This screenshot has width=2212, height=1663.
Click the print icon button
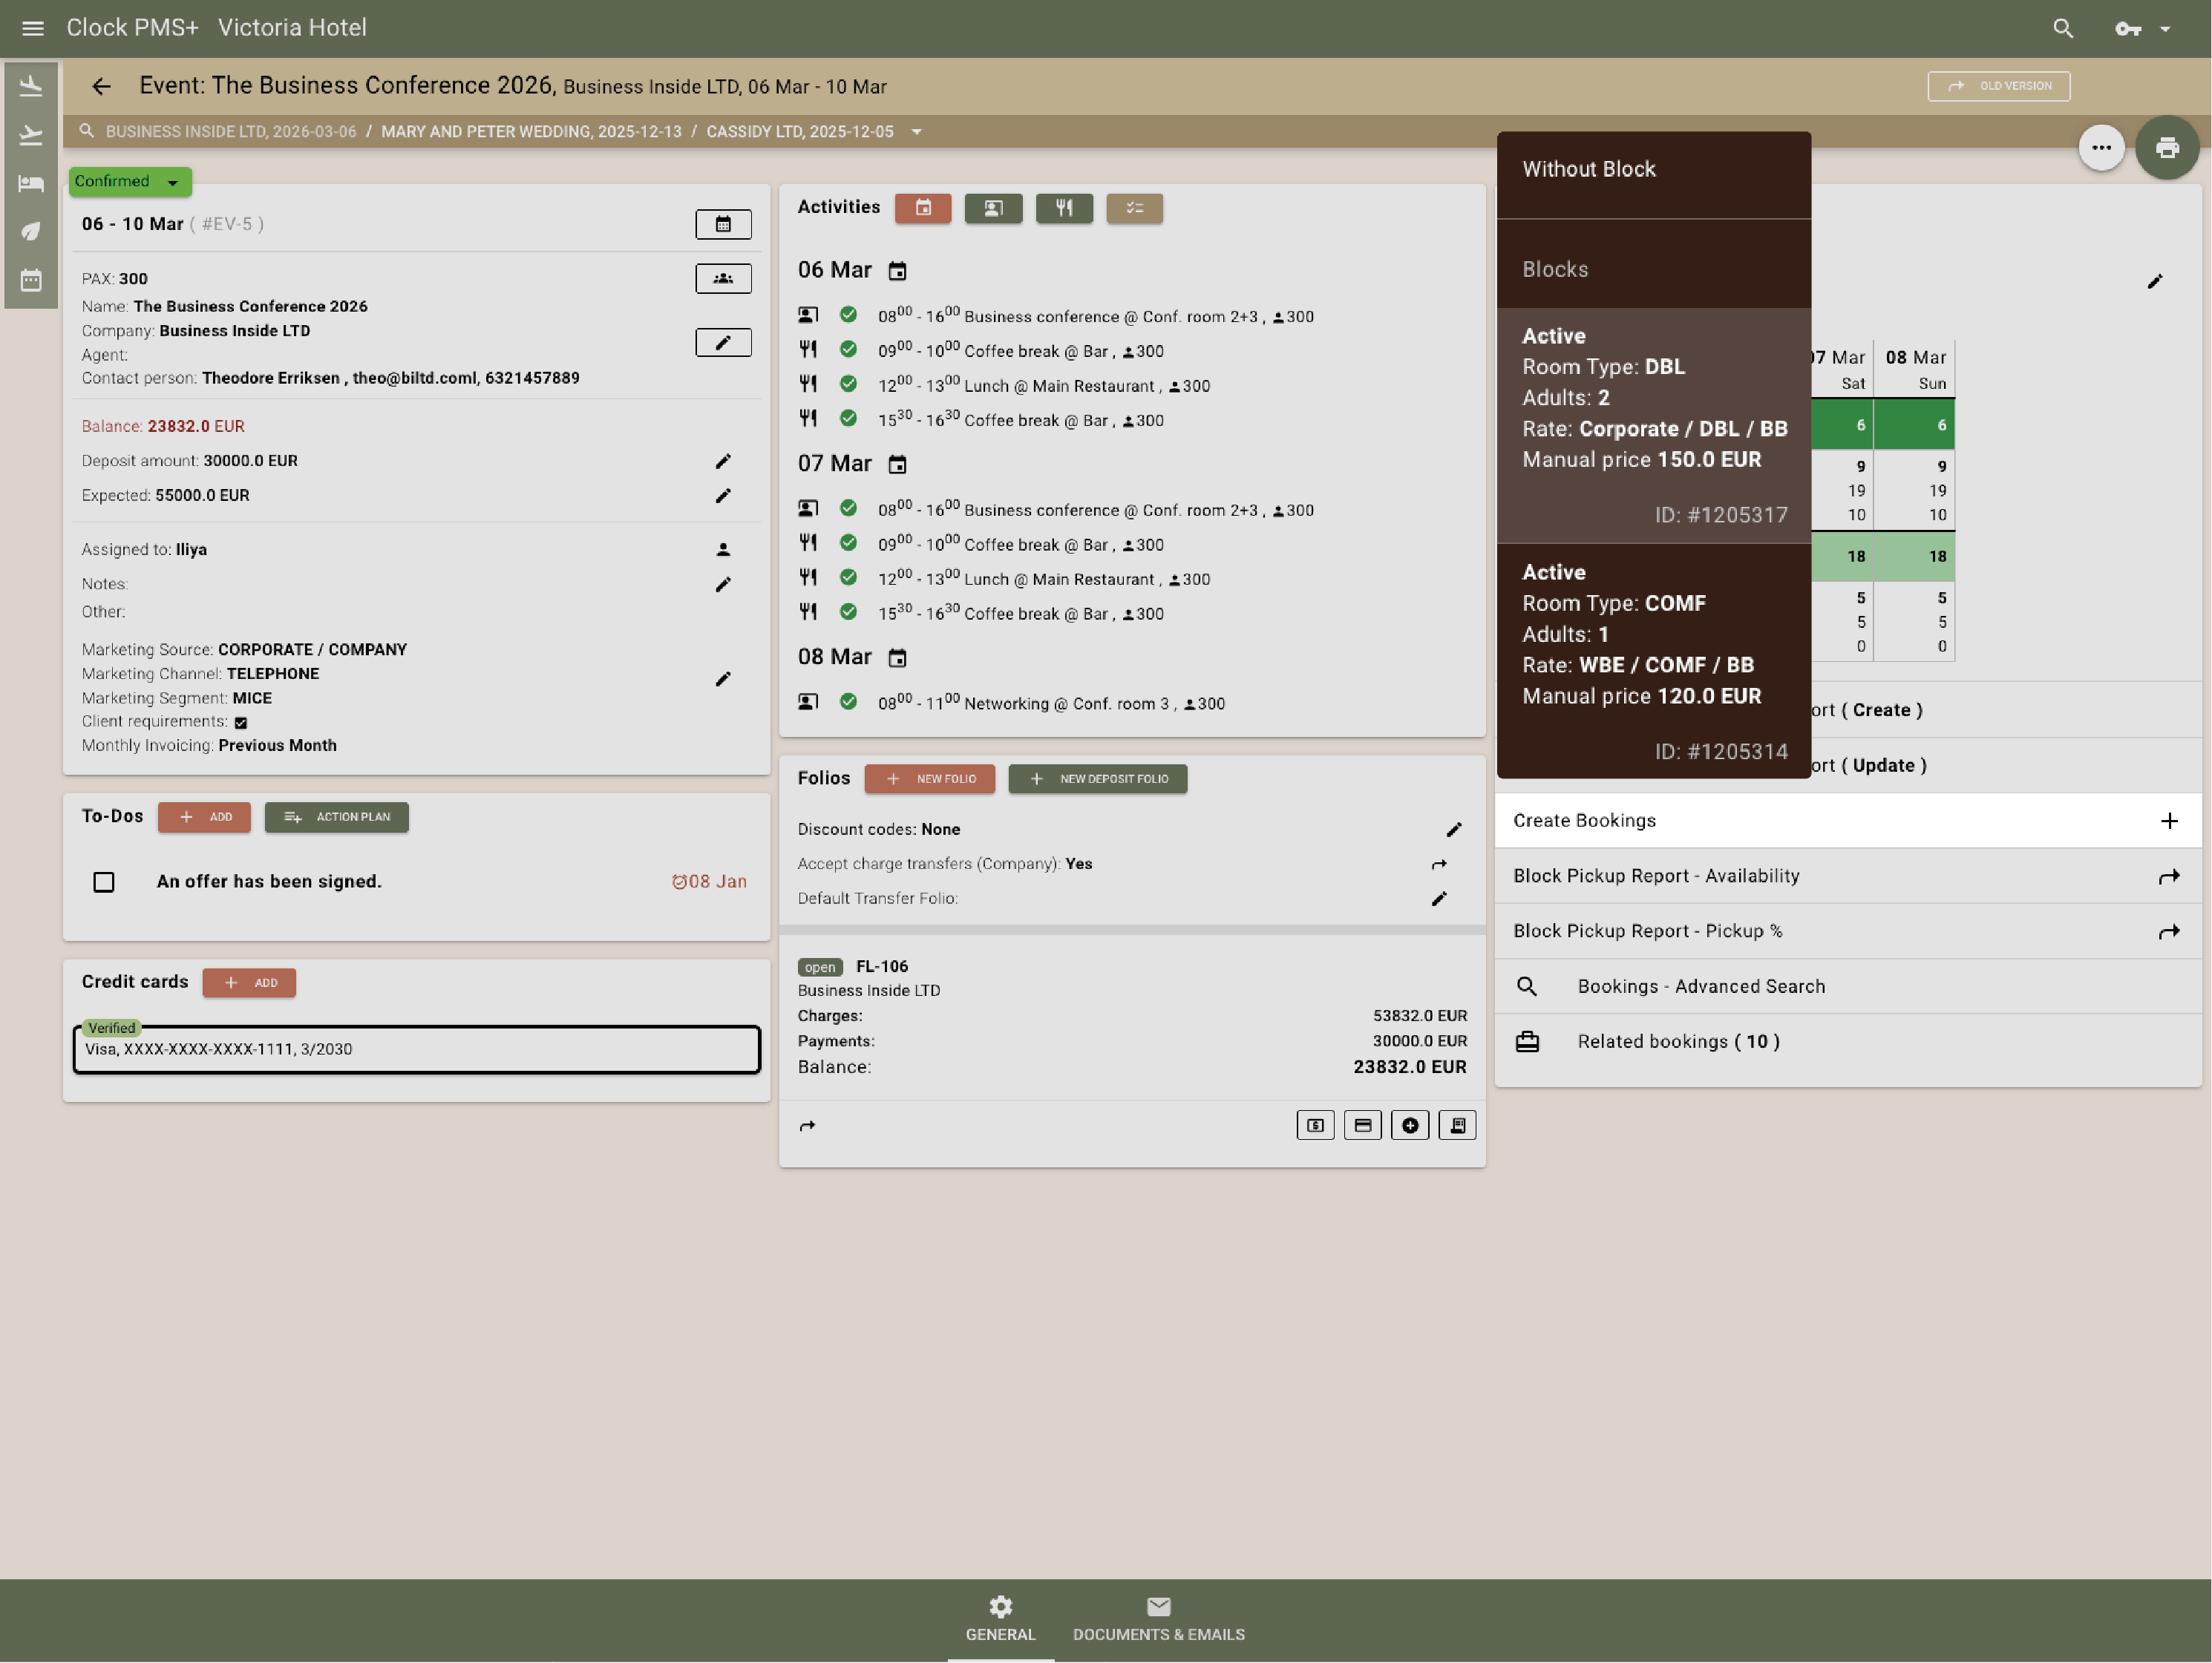click(x=2166, y=148)
